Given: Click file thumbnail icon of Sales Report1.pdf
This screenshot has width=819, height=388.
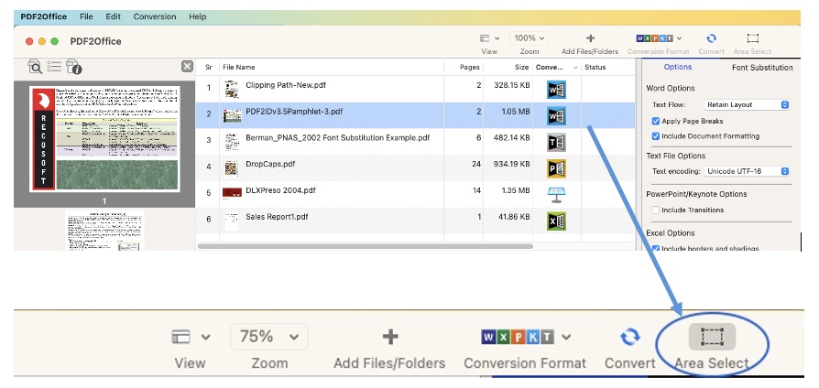Looking at the screenshot, I should (x=232, y=221).
